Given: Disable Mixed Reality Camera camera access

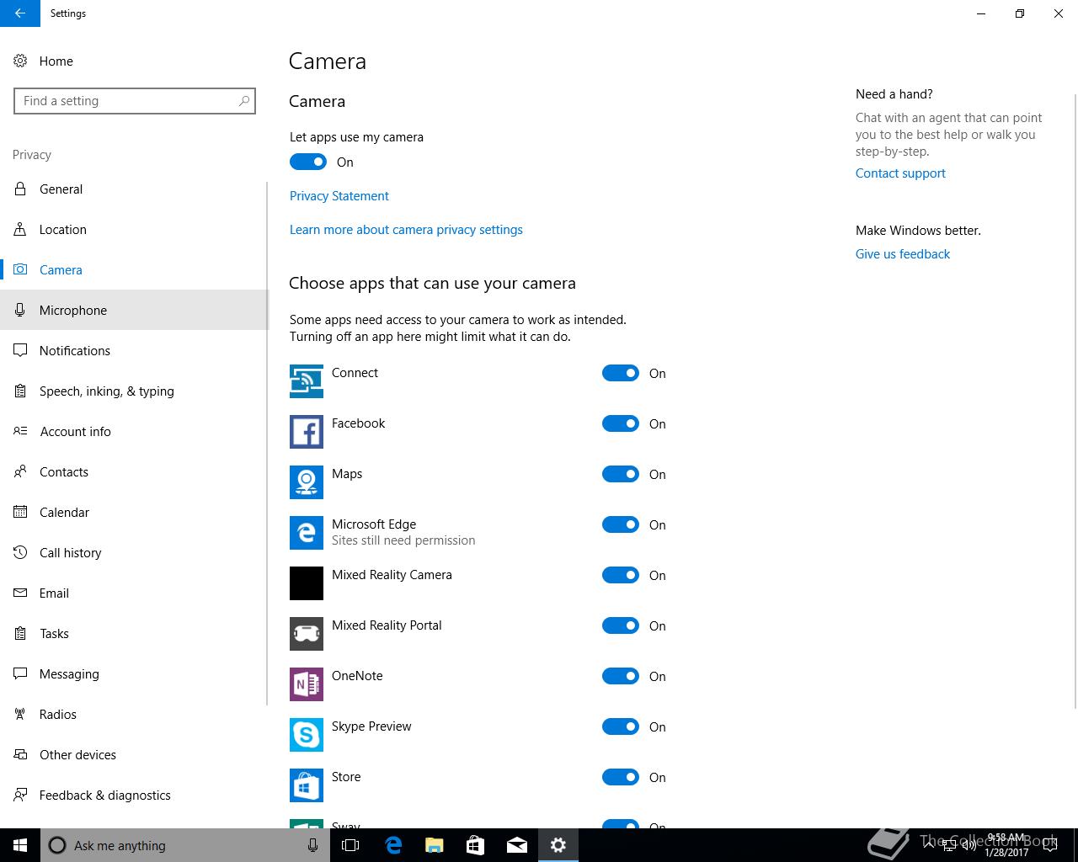Looking at the screenshot, I should [621, 575].
